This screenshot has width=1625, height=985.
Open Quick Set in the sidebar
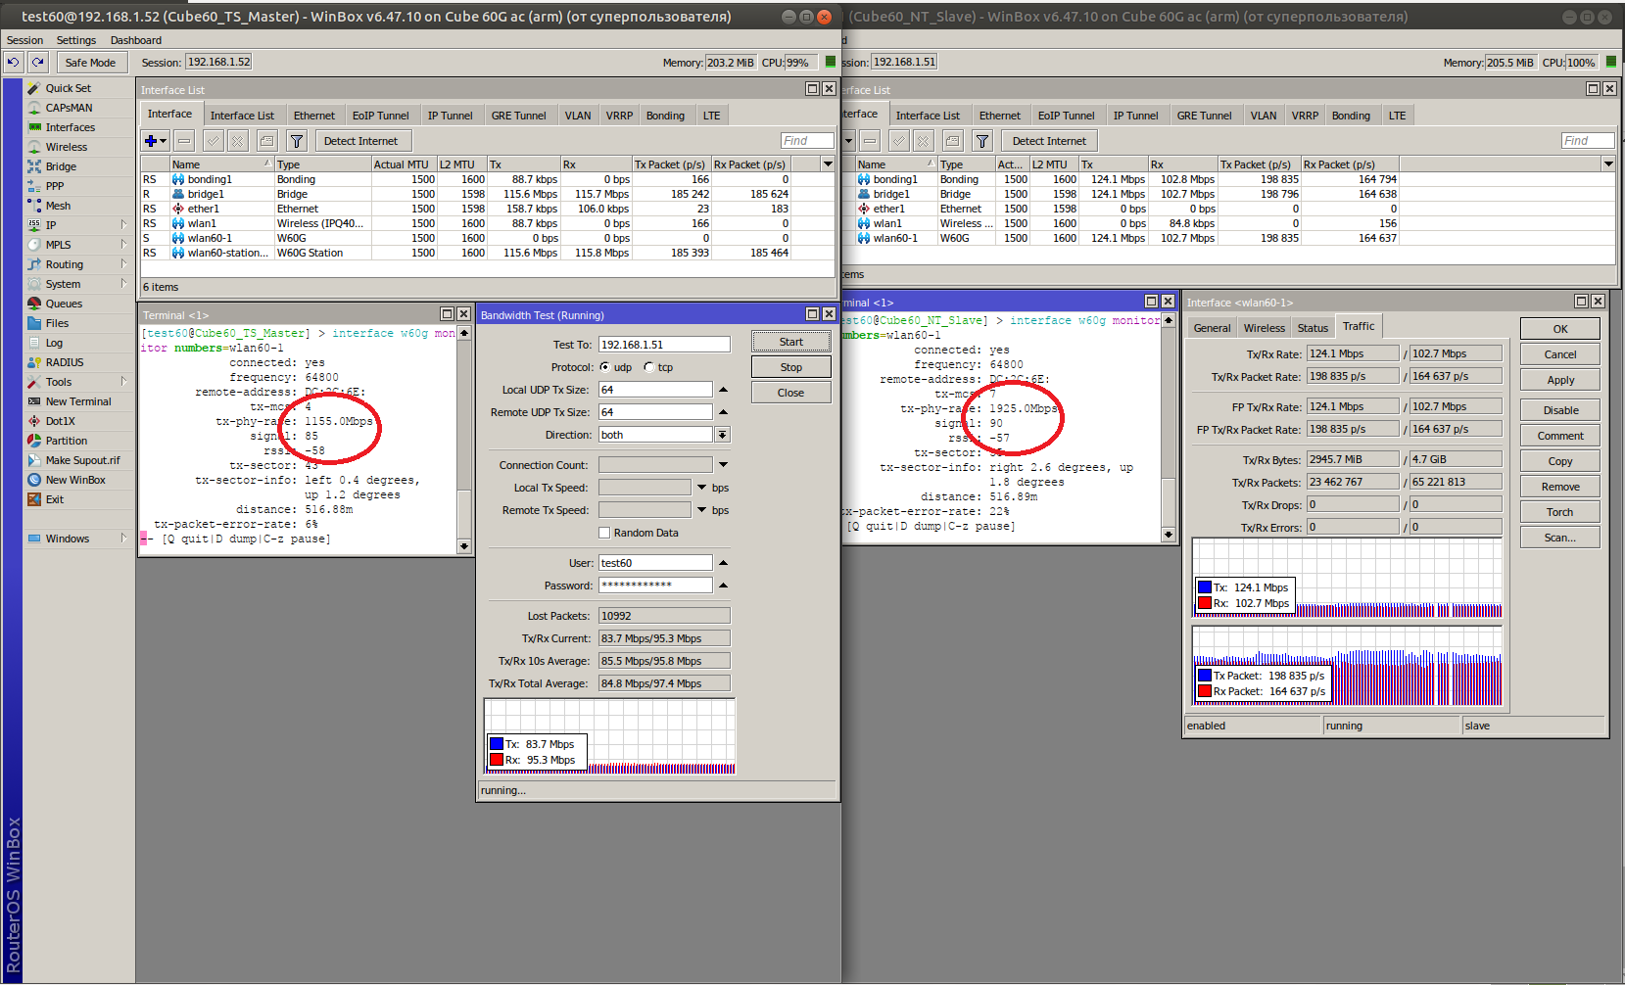pos(68,88)
